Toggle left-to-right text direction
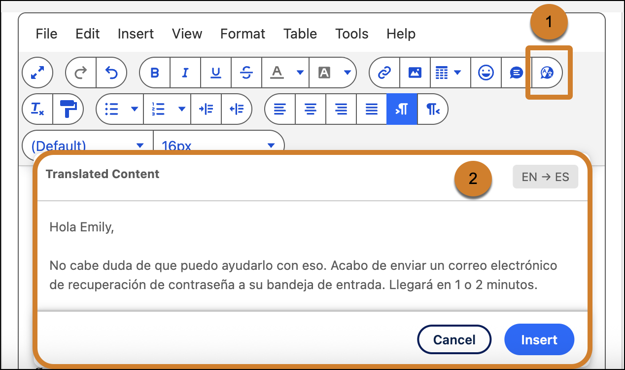This screenshot has height=370, width=625. pos(402,109)
